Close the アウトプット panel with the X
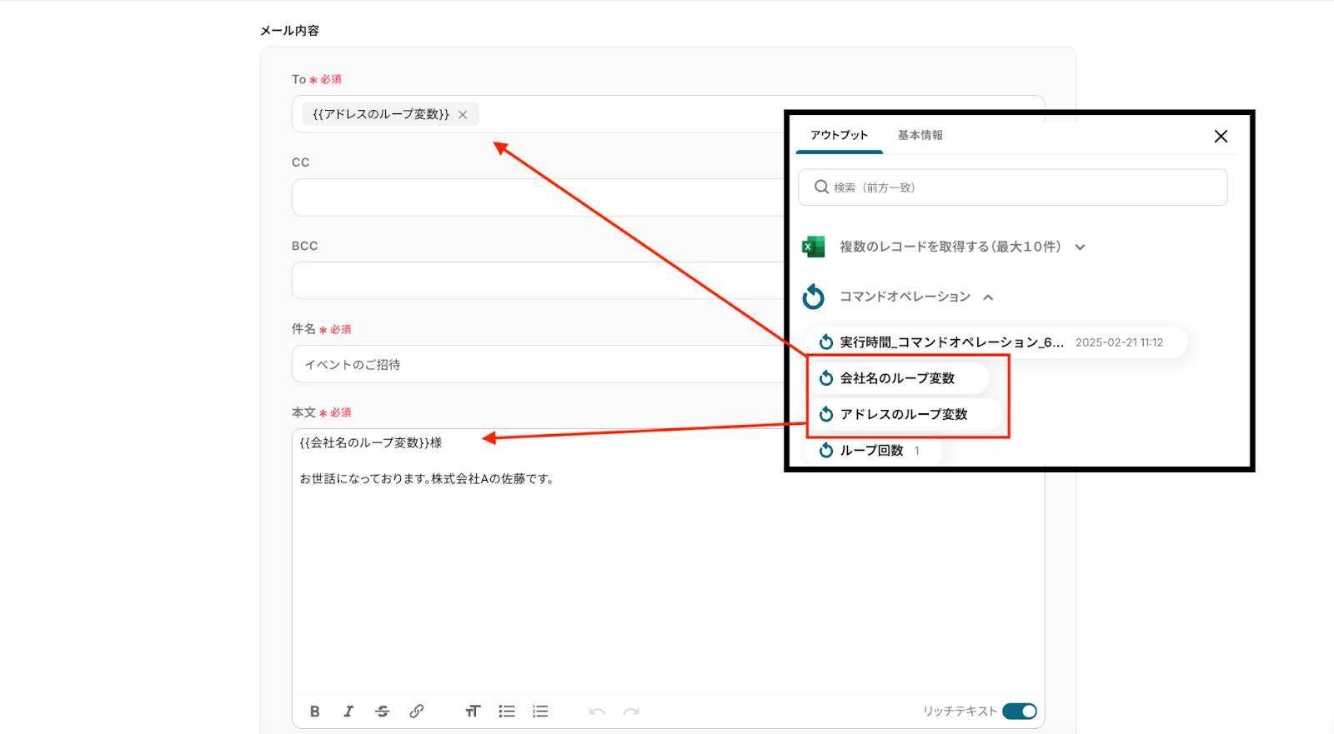 [x=1221, y=137]
